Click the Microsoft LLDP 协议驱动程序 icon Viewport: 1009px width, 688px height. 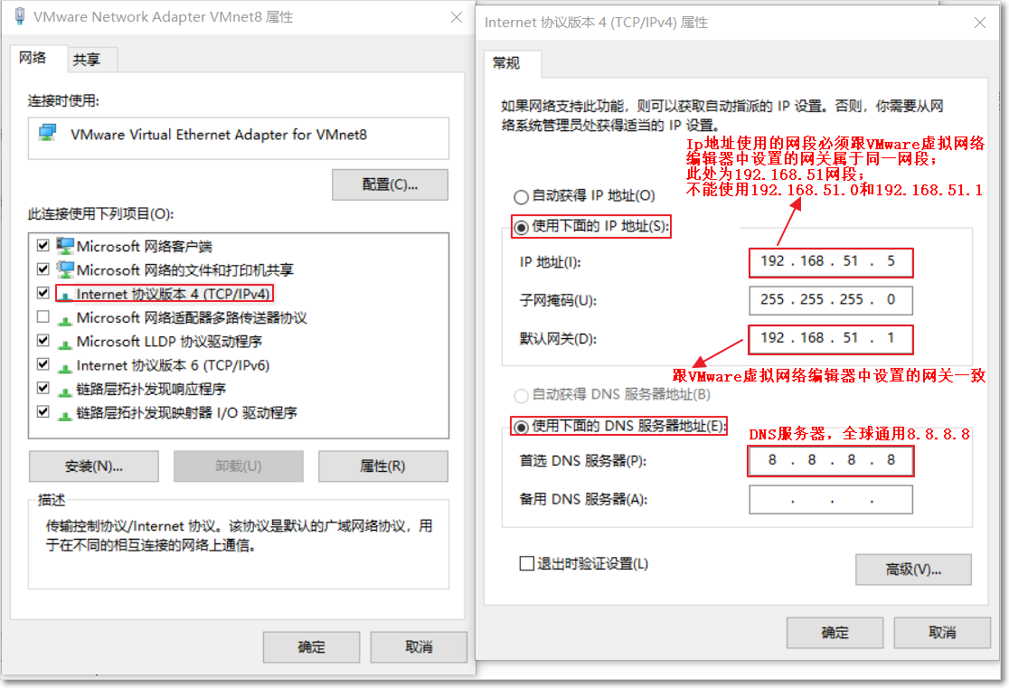pos(65,343)
